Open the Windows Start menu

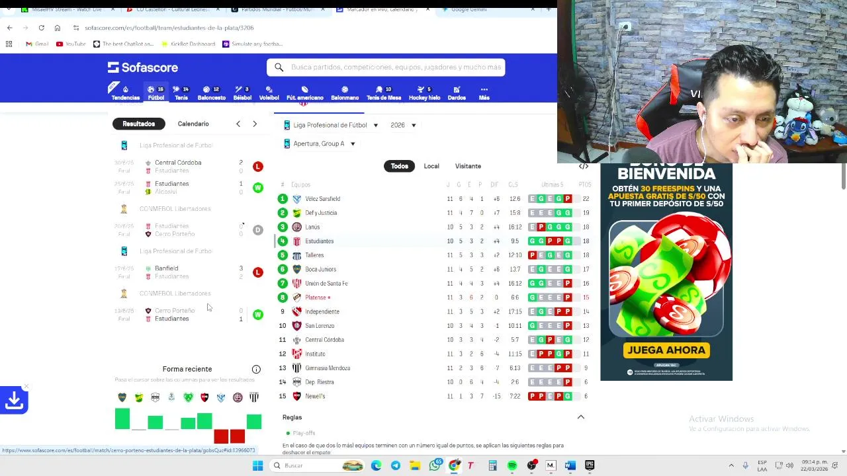click(x=257, y=465)
